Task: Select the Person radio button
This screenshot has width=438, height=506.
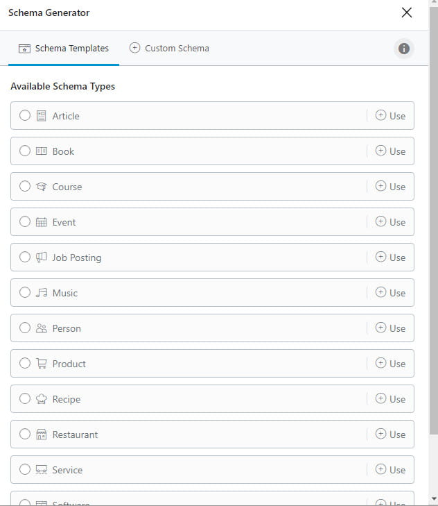Action: tap(25, 328)
